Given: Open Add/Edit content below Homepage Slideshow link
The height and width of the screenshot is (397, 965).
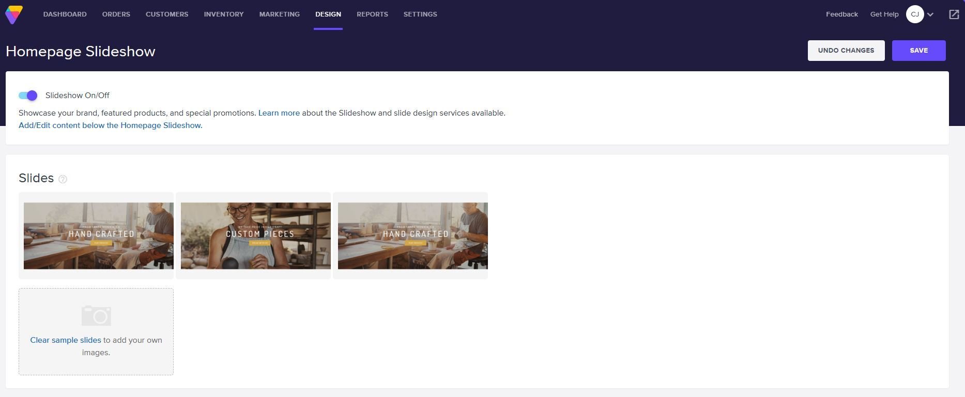Looking at the screenshot, I should 110,125.
